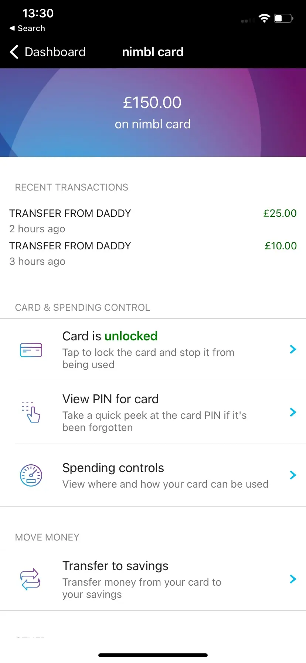Tap the credit card lock icon
This screenshot has width=306, height=663.
click(x=31, y=350)
